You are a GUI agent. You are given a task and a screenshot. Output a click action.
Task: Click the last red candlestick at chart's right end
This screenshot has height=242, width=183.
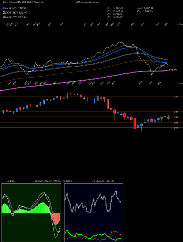pyautogui.click(x=168, y=118)
